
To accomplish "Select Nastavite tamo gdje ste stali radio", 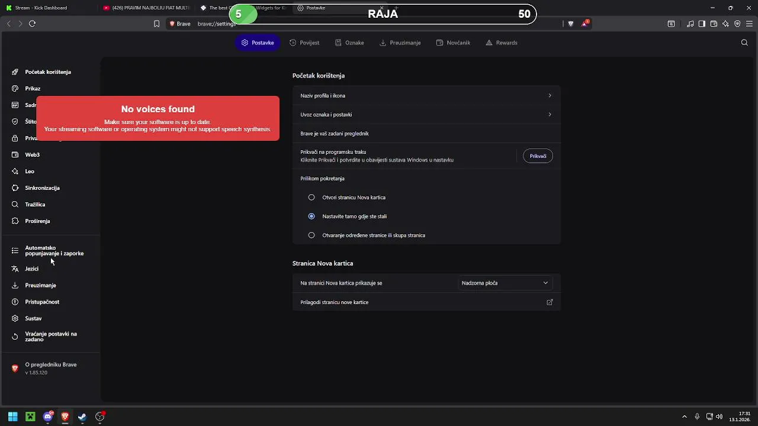I will coord(311,216).
